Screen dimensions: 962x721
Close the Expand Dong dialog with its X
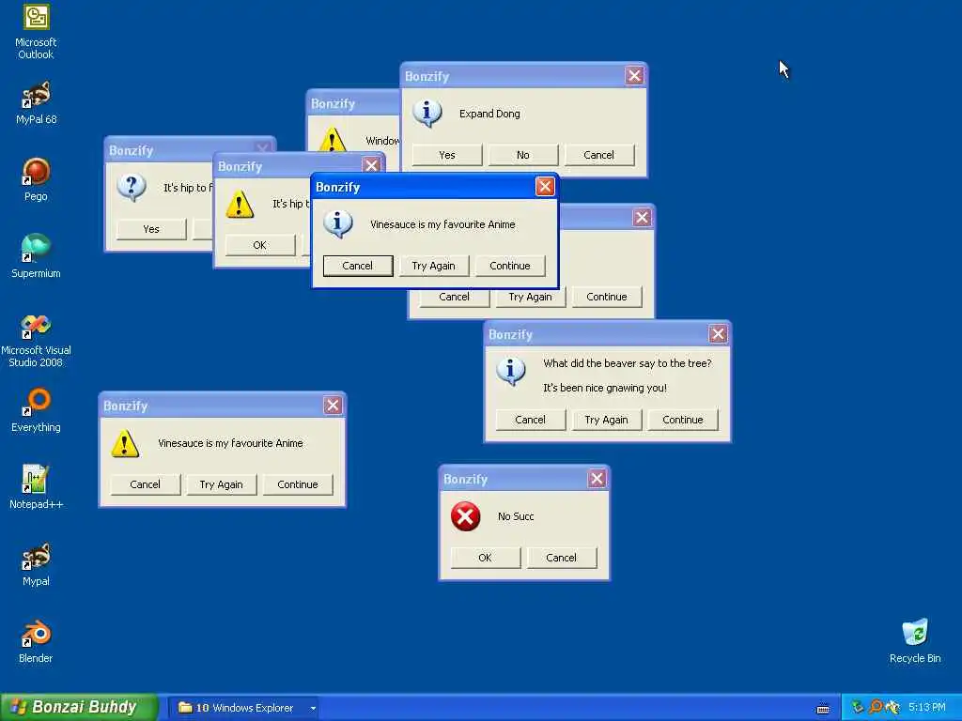point(634,75)
